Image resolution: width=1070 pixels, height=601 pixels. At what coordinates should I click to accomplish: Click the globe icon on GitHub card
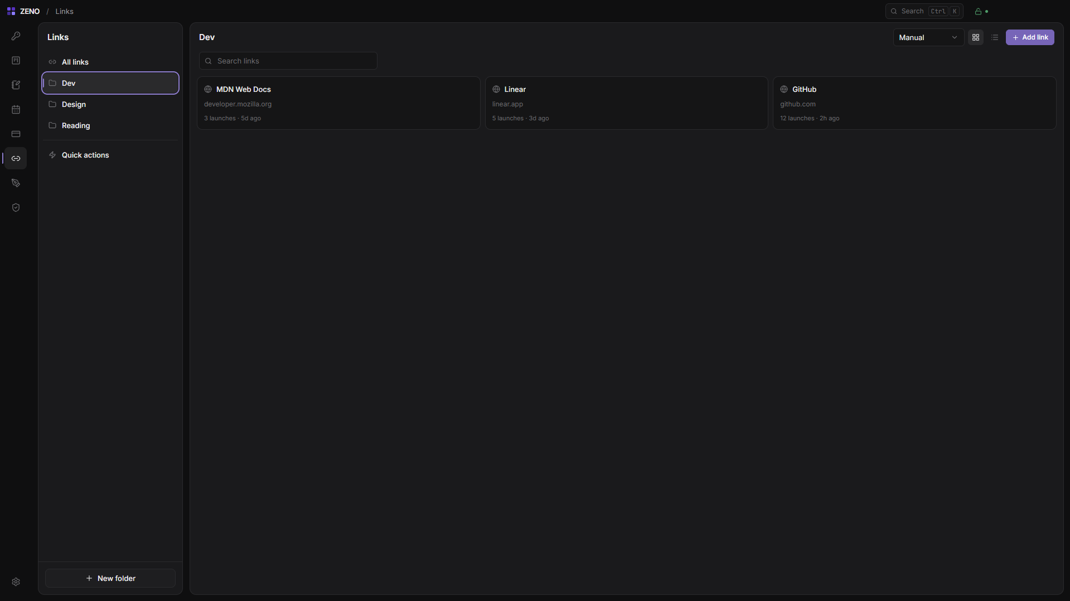[x=784, y=89]
